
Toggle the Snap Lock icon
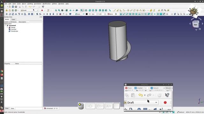click(x=121, y=14)
